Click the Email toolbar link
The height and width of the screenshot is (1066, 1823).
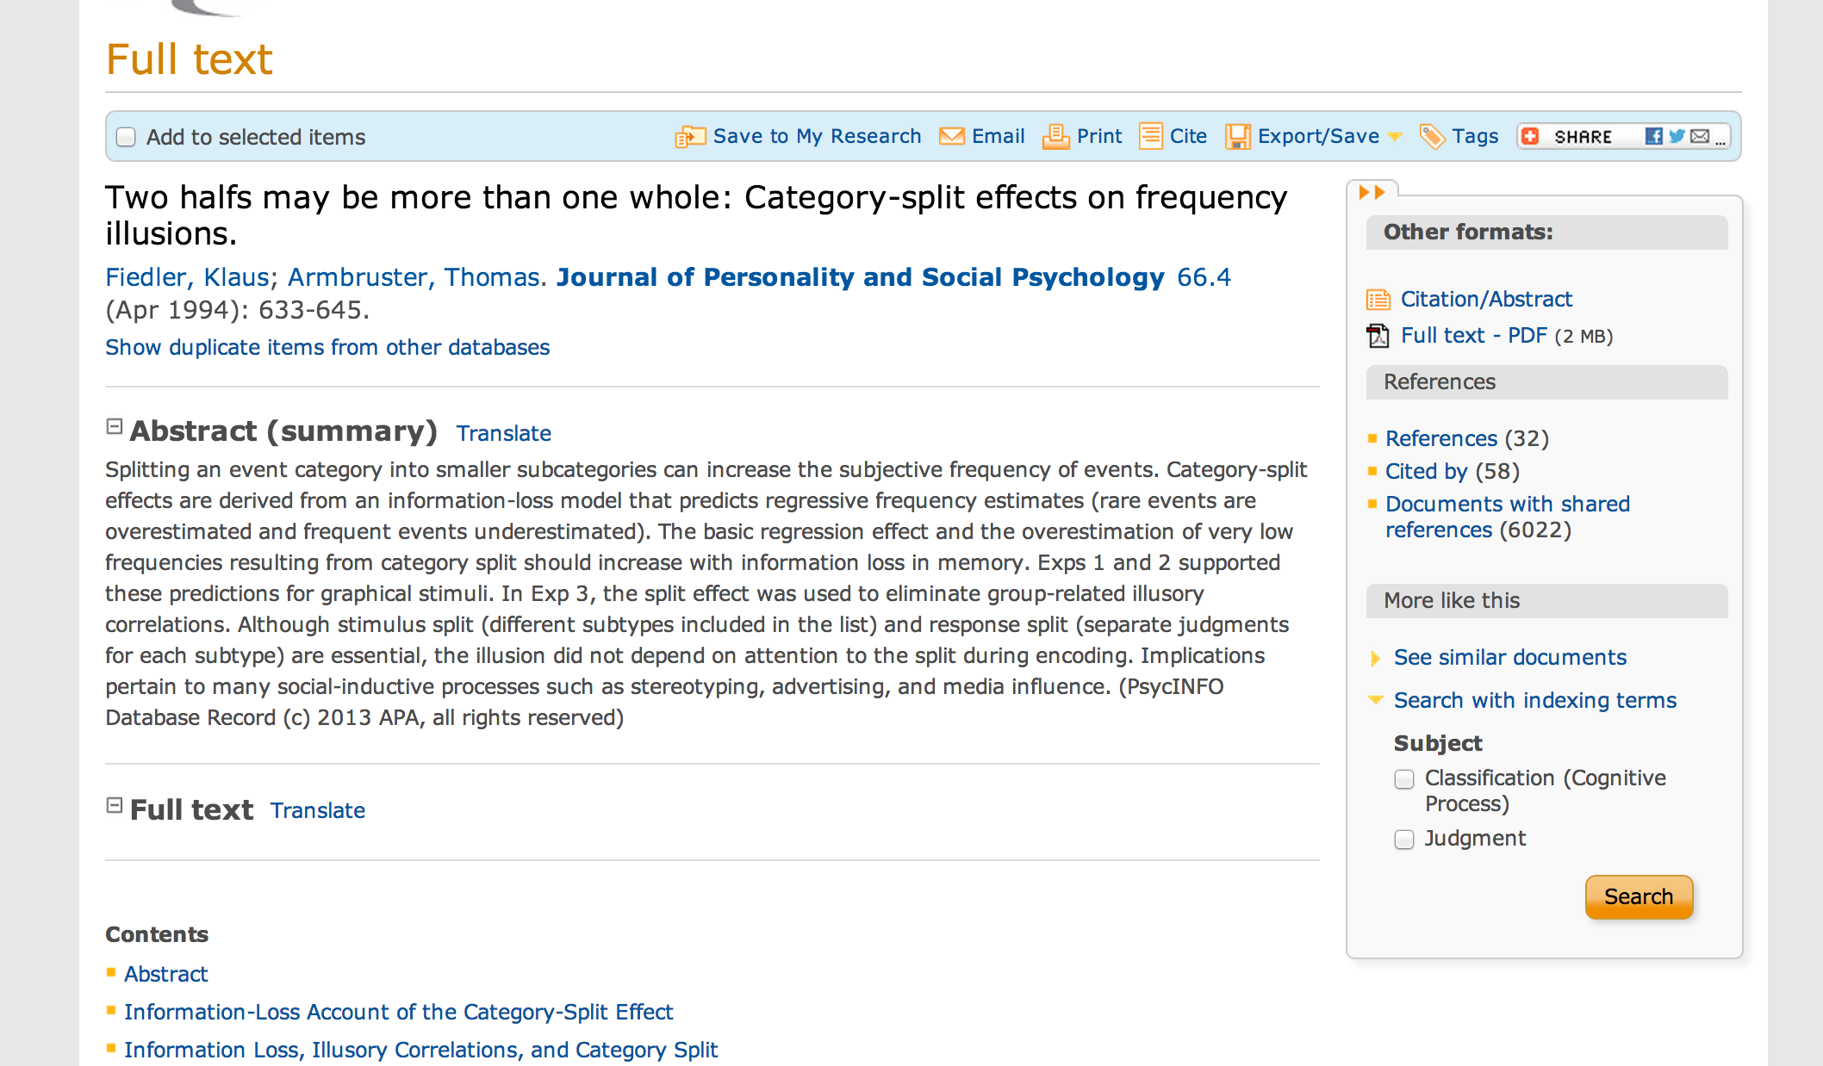click(999, 136)
